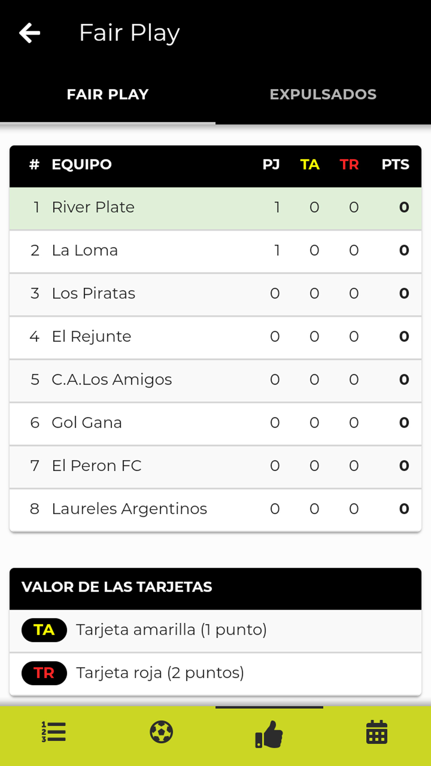431x766 pixels.
Task: Select the thumbs-up fair play icon
Action: (269, 733)
